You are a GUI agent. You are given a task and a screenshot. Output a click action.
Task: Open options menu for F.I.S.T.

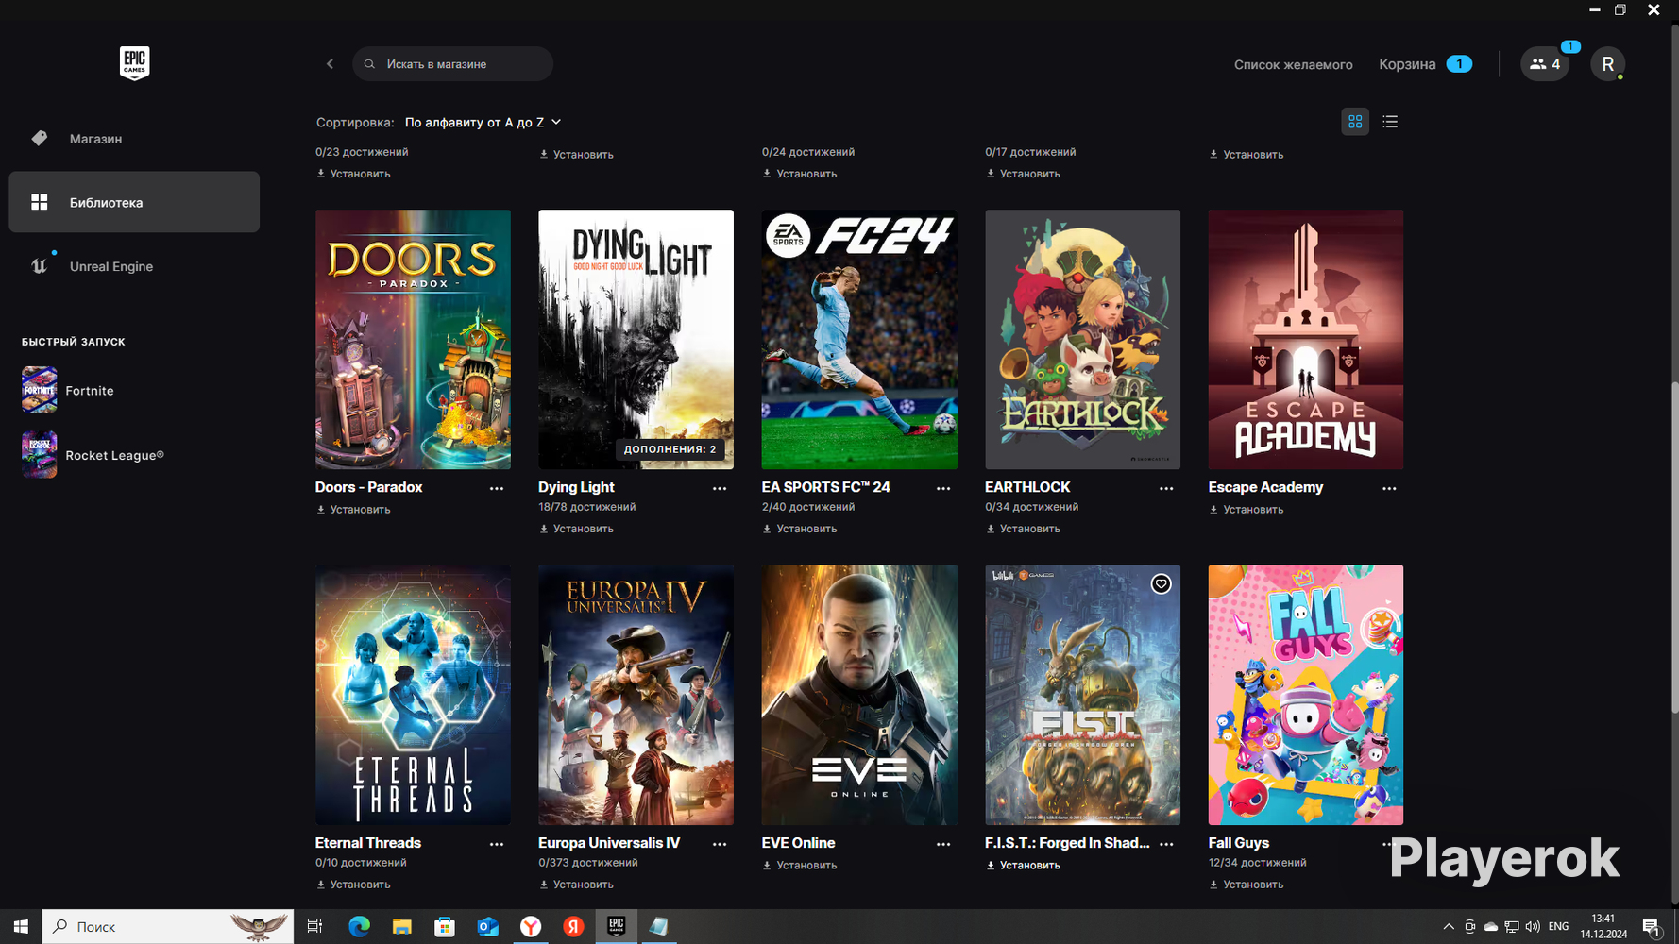(x=1166, y=844)
